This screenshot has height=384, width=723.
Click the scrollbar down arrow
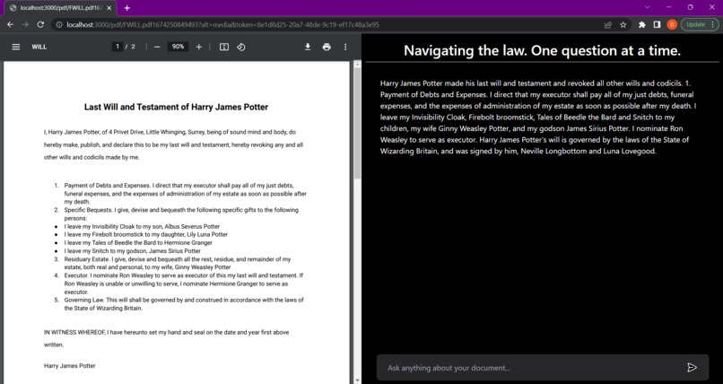coord(357,380)
